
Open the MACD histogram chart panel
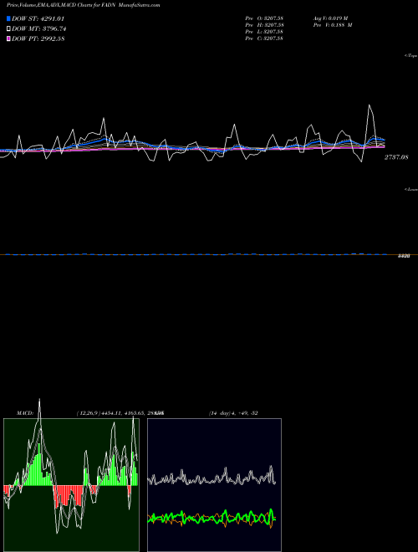(x=71, y=485)
